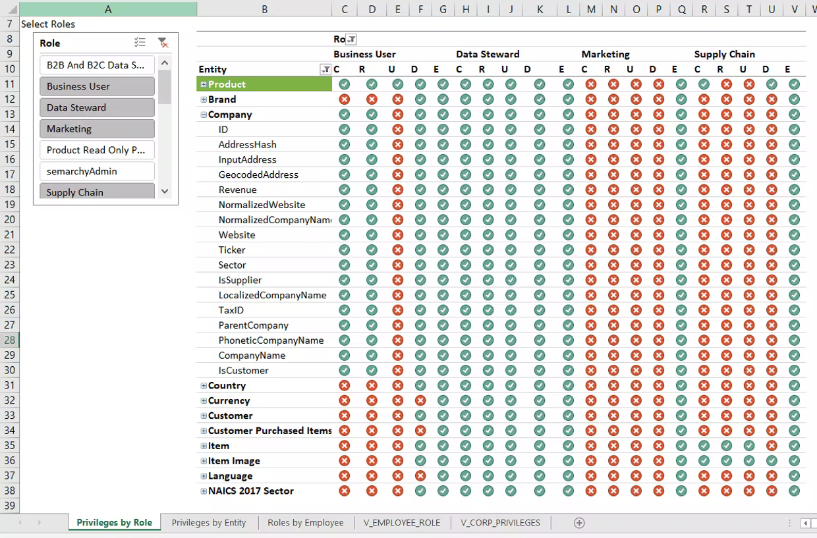Collapse the Company entity row

point(204,115)
